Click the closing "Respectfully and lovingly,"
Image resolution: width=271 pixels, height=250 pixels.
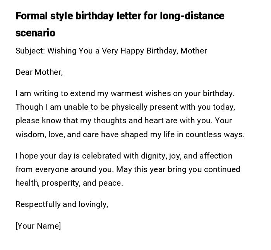62,204
